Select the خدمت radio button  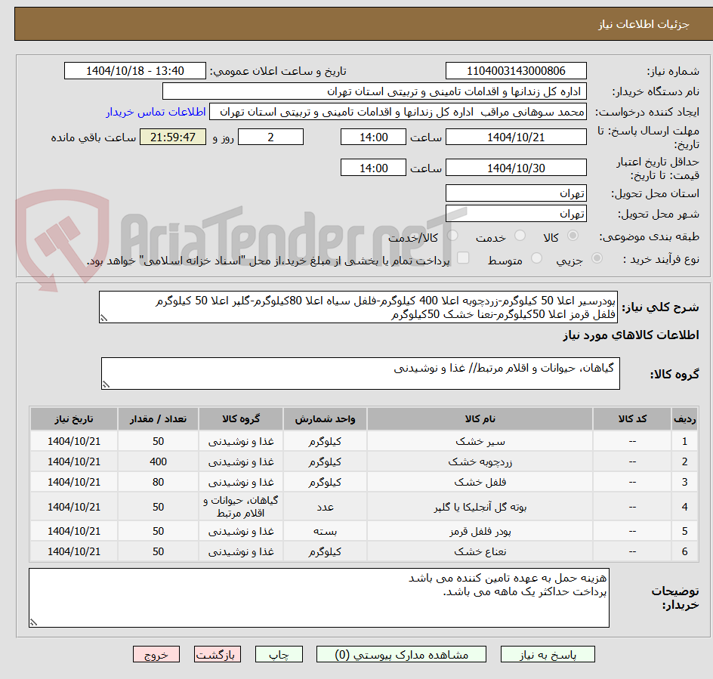coord(520,236)
